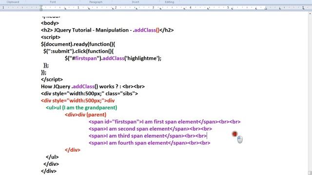This screenshot has width=312, height=175.
Task: Click the </div> line directly below </ul>
Action: coord(51,164)
